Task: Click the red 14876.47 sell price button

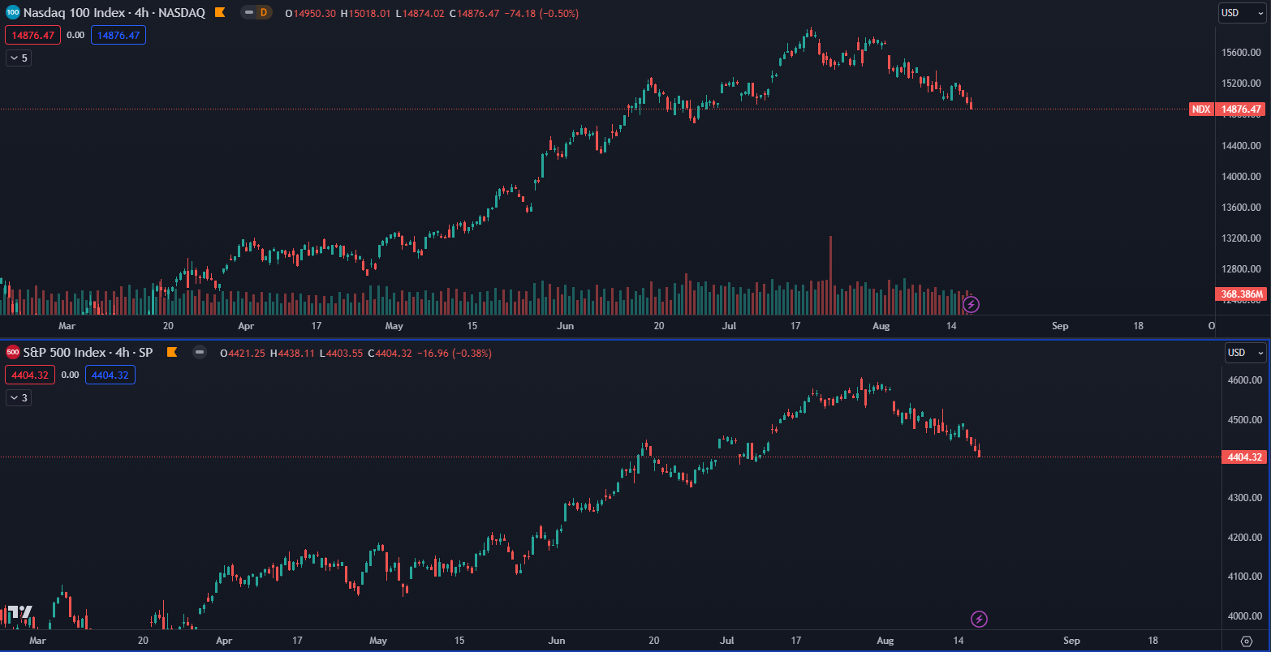Action: [32, 36]
